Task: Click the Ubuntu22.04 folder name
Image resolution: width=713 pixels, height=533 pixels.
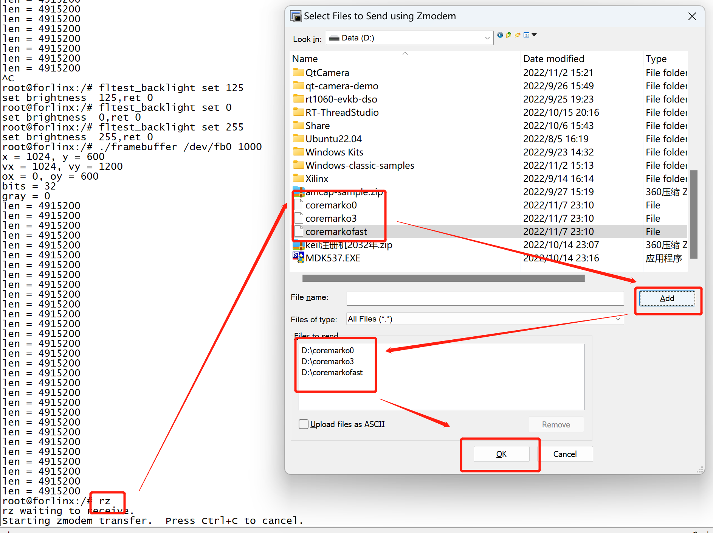Action: [x=334, y=139]
